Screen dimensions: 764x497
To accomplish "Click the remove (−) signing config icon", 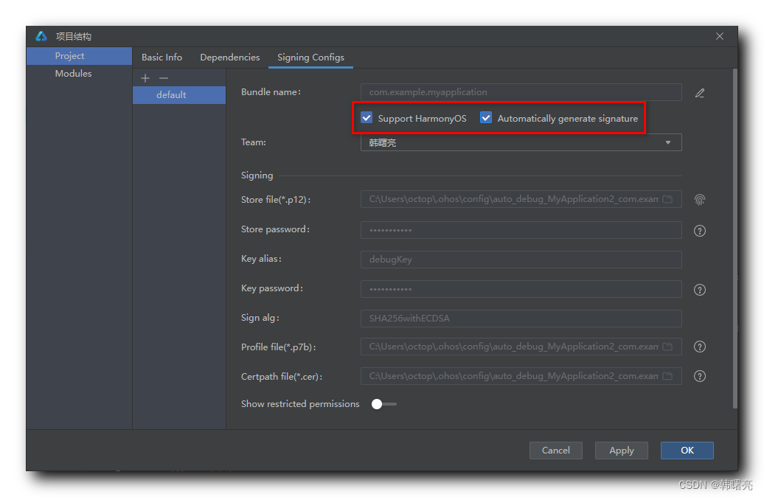I will (x=163, y=77).
